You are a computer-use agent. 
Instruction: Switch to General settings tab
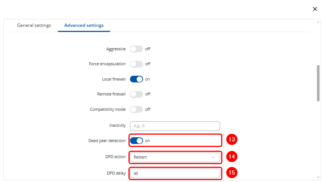pos(34,25)
